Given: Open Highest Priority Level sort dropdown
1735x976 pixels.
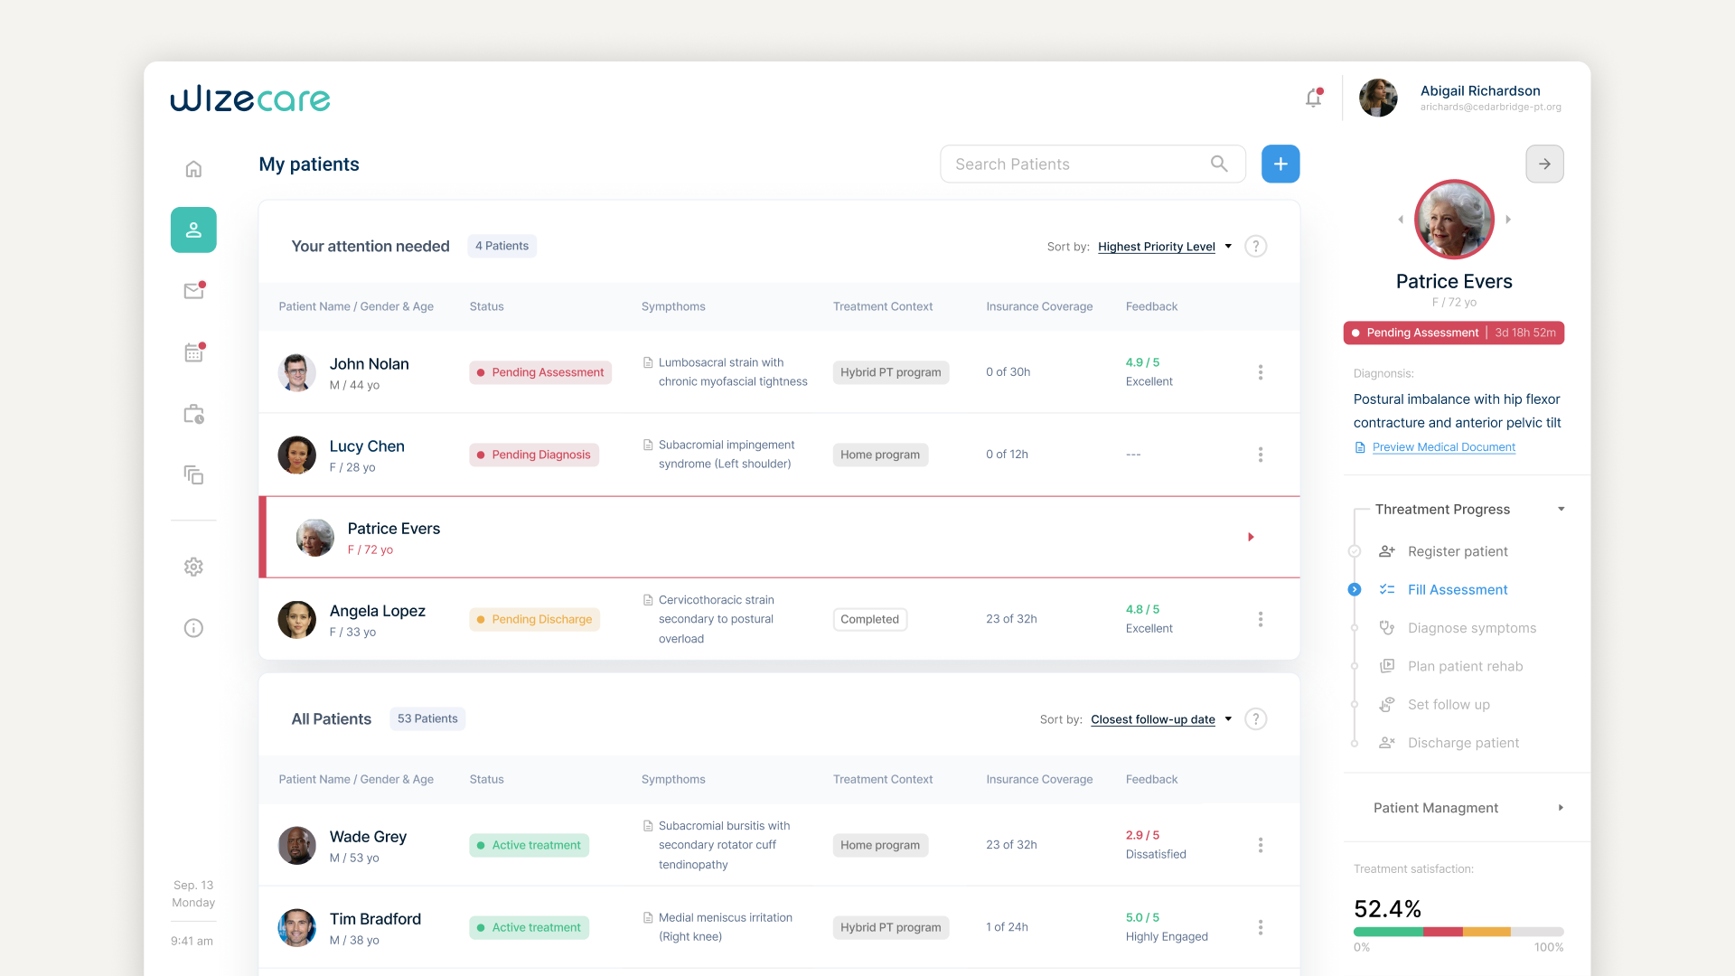Looking at the screenshot, I should click(x=1164, y=247).
